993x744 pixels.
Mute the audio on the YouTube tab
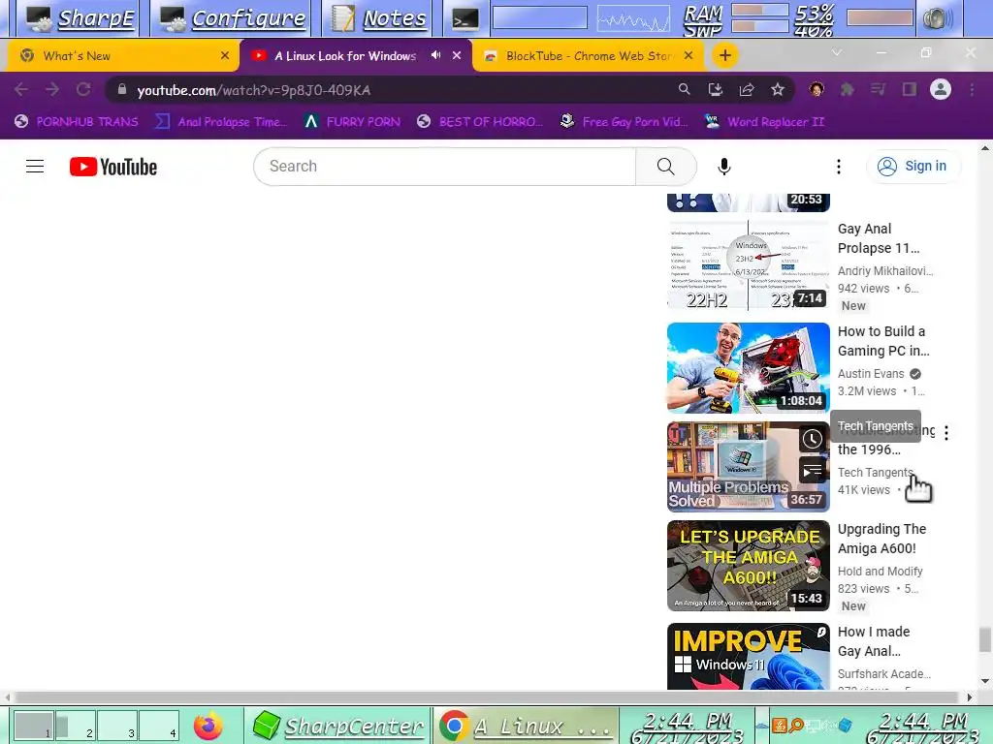435,55
